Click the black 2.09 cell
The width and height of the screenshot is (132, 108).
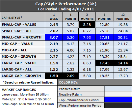click(x=70, y=76)
